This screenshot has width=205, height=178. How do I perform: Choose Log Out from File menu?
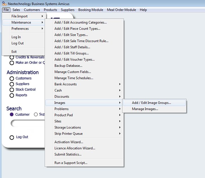[24, 43]
